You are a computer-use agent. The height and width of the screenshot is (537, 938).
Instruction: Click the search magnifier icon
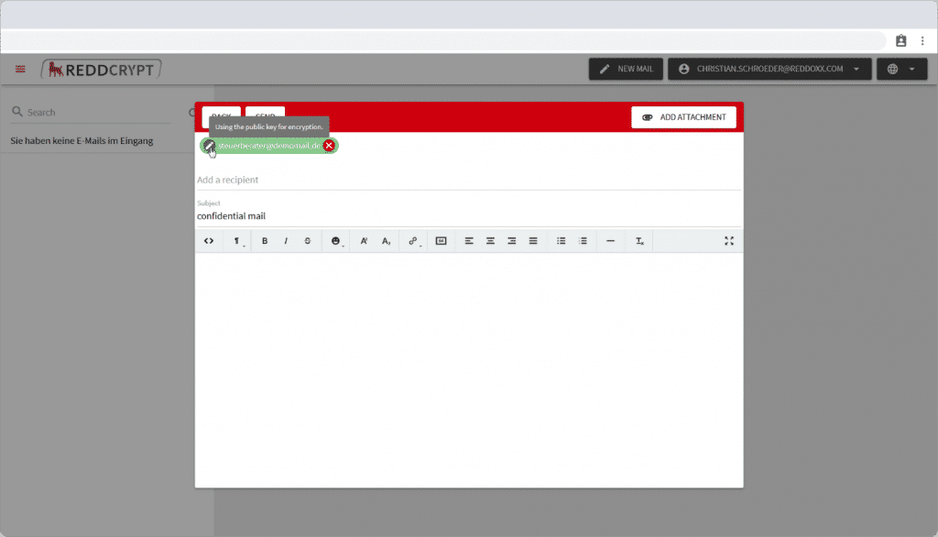17,112
